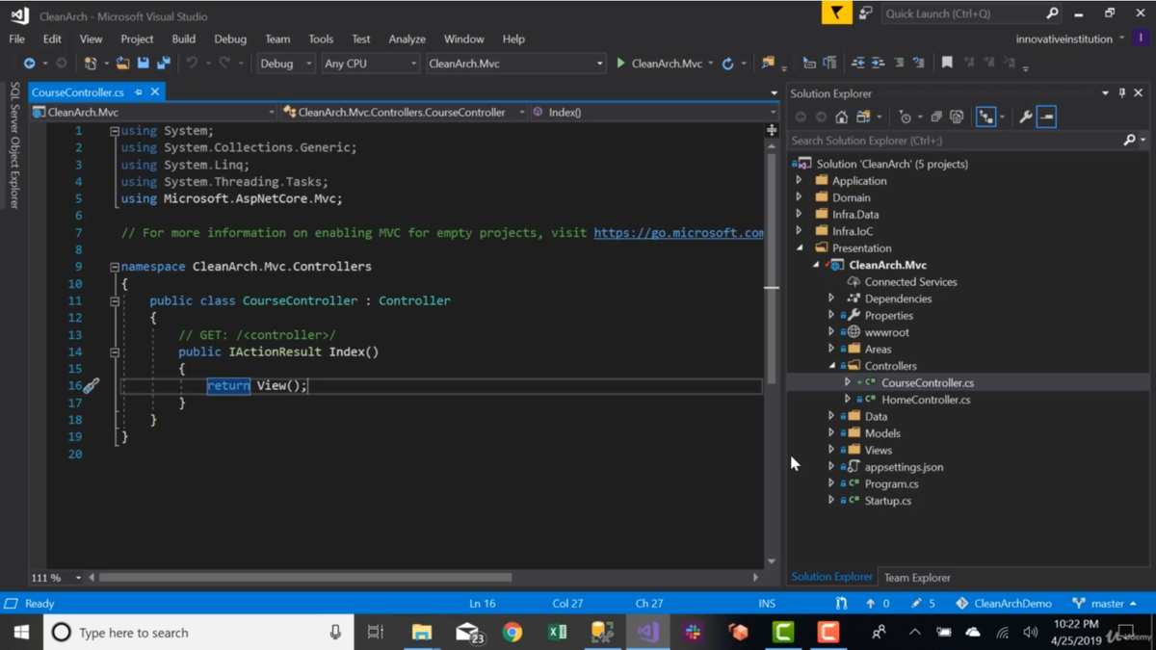The width and height of the screenshot is (1156, 650).
Task: Open the Index() member navigation dropdown
Action: pos(653,113)
